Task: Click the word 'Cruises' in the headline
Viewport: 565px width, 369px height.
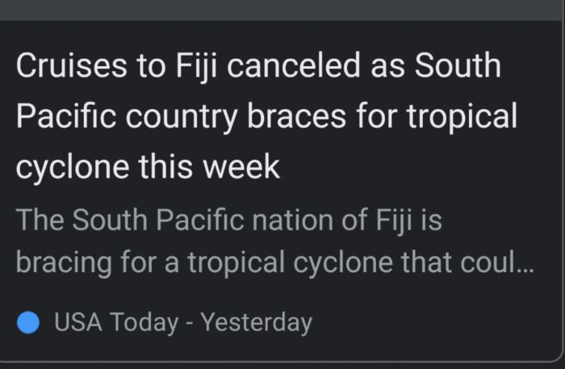Action: (x=72, y=65)
